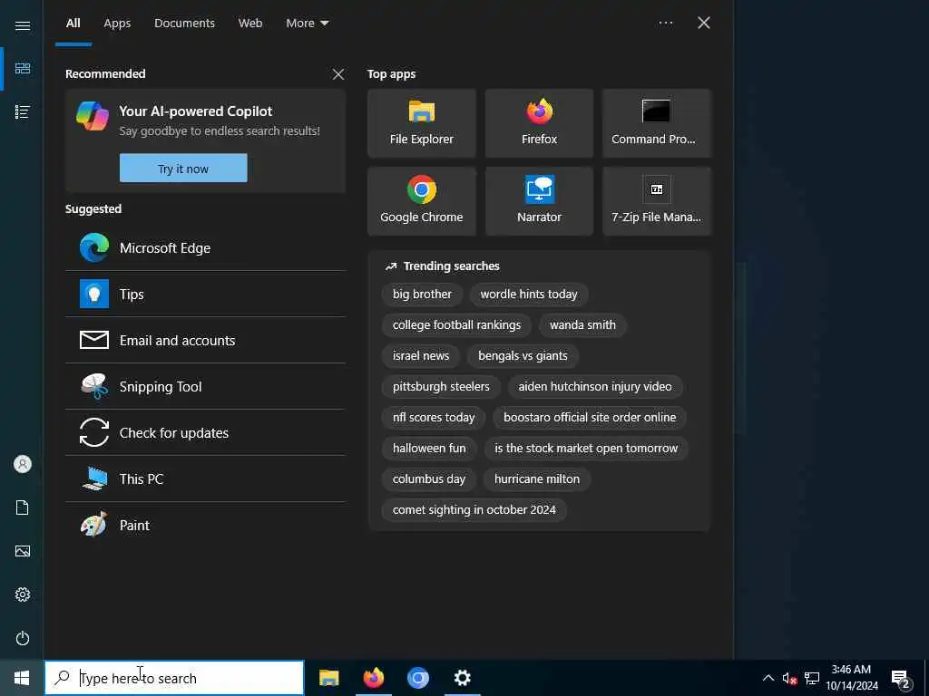Screen dimensions: 929x696
Task: Click the Windows Start button
Action: [22, 678]
